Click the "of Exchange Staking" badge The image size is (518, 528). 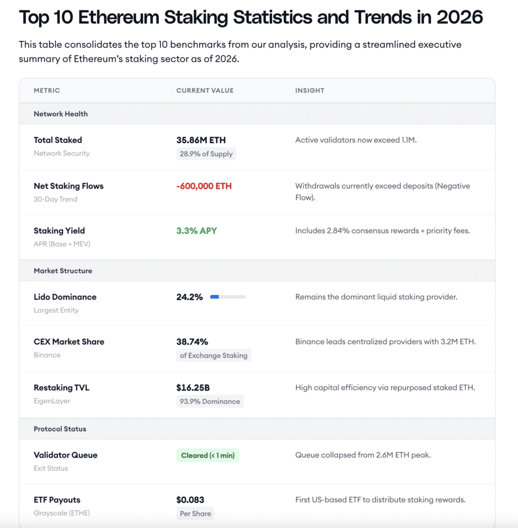point(213,355)
